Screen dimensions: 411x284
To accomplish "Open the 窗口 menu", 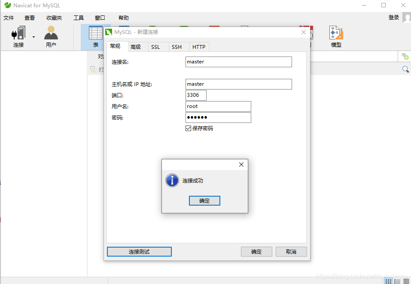I will coord(100,18).
